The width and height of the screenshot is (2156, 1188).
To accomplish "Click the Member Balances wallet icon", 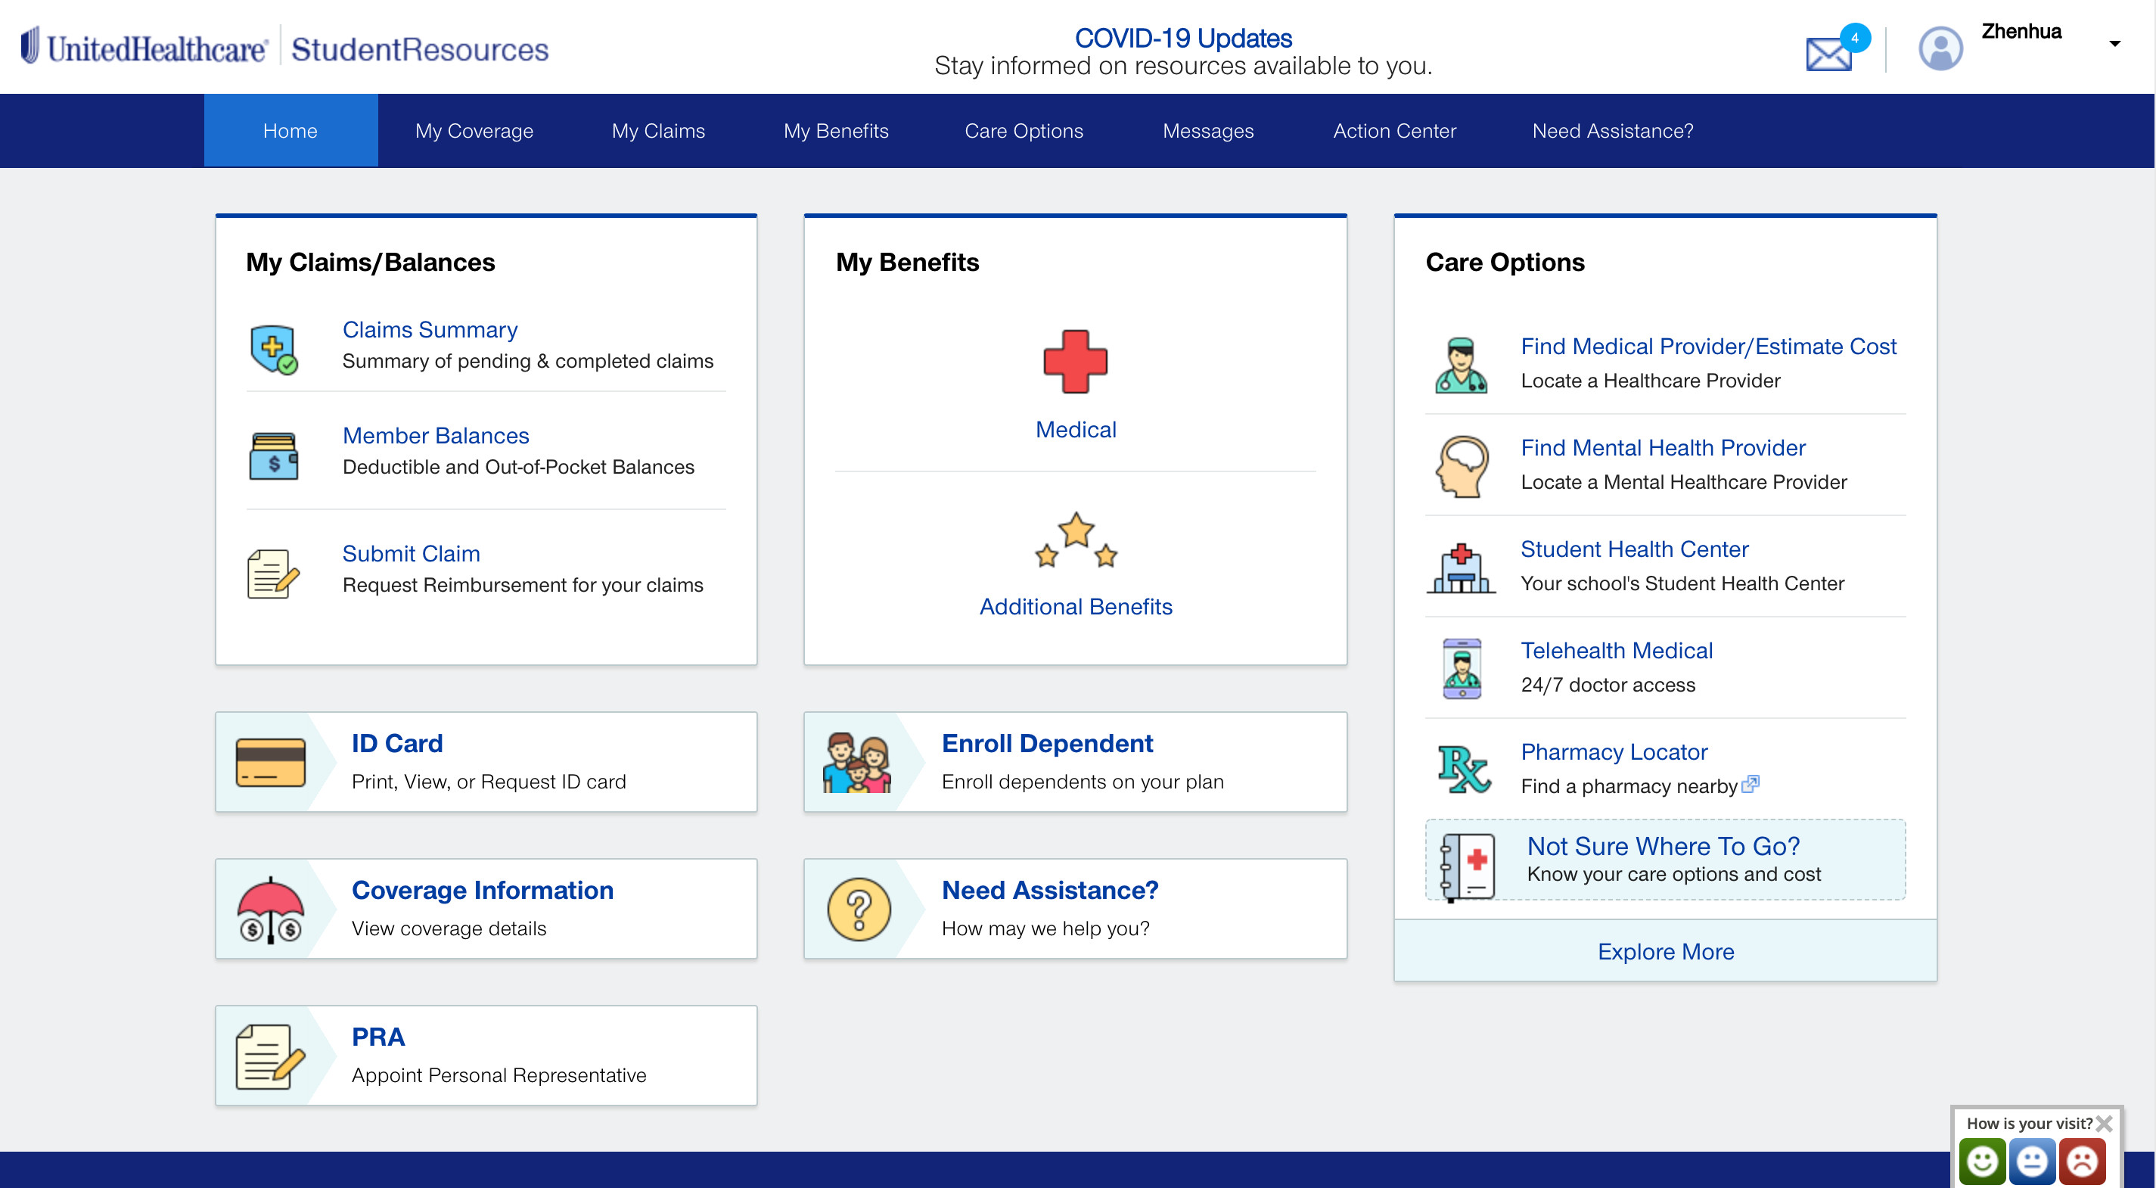I will [x=274, y=456].
